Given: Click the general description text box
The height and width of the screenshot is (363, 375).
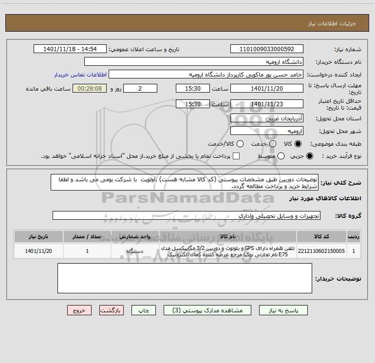Looking at the screenshot, I should [185, 182].
